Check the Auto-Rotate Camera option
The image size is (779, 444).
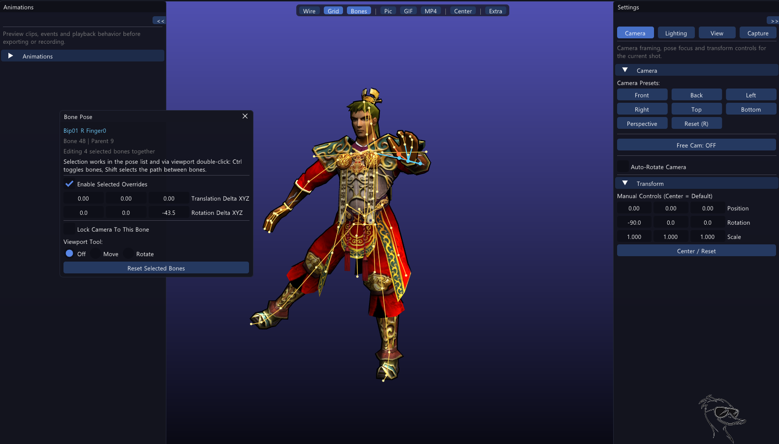click(623, 167)
